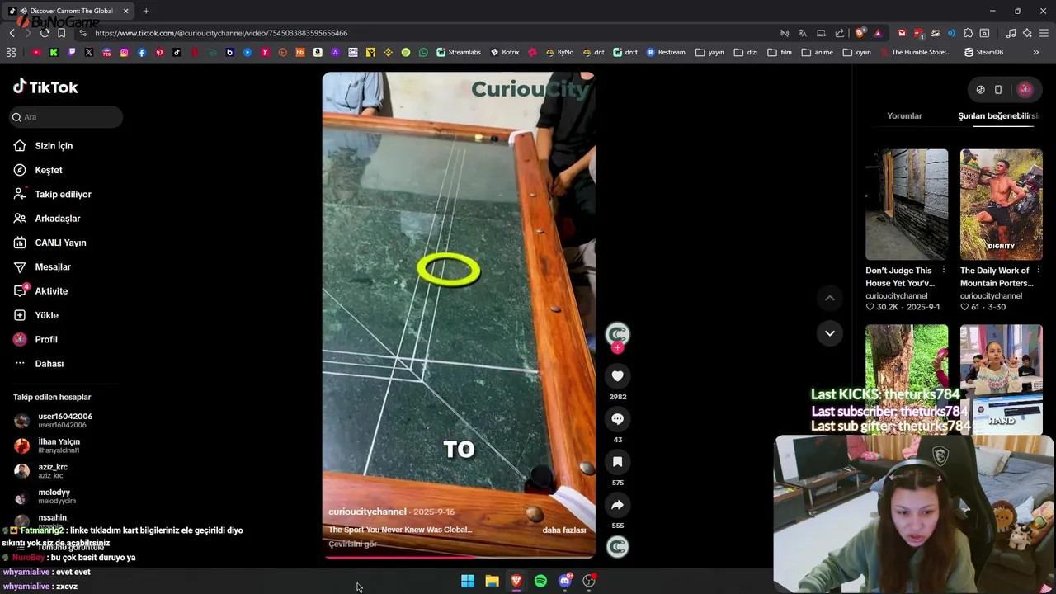Go to next video with down chevron
The width and height of the screenshot is (1056, 594).
830,333
